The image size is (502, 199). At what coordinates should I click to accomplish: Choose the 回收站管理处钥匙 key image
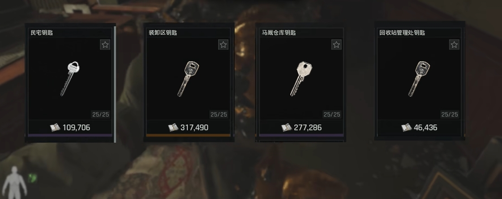tap(419, 79)
